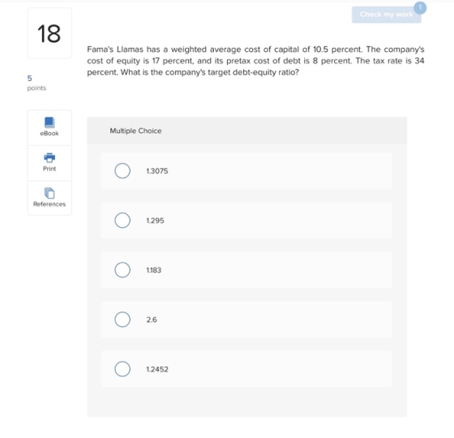This screenshot has width=454, height=438.
Task: Open the References documents icon
Action: point(49,193)
